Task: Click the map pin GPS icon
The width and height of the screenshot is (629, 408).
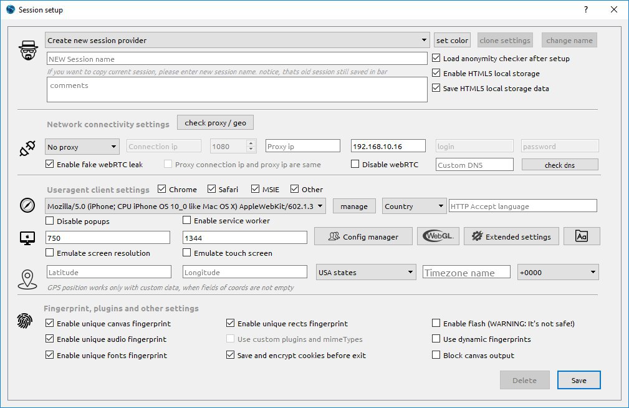Action: pyautogui.click(x=27, y=279)
